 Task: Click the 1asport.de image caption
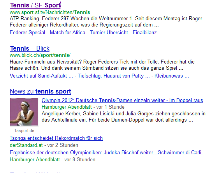(x=24, y=131)
